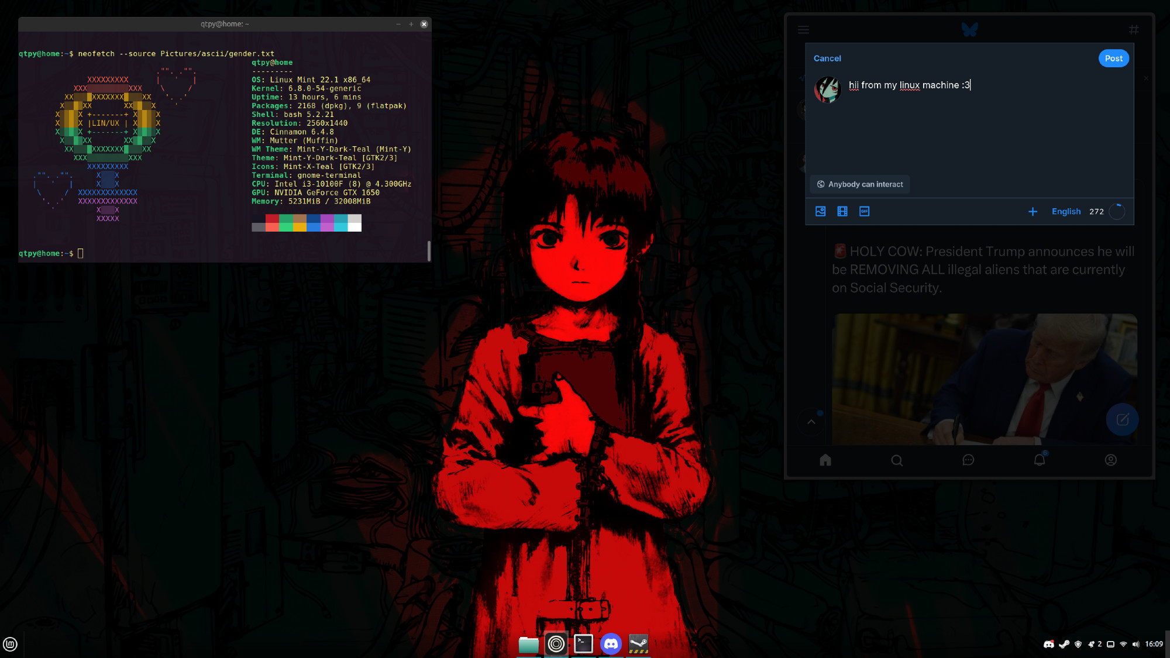Click the scroll-to-top chevron in Bluesky
This screenshot has width=1170, height=658.
click(811, 421)
